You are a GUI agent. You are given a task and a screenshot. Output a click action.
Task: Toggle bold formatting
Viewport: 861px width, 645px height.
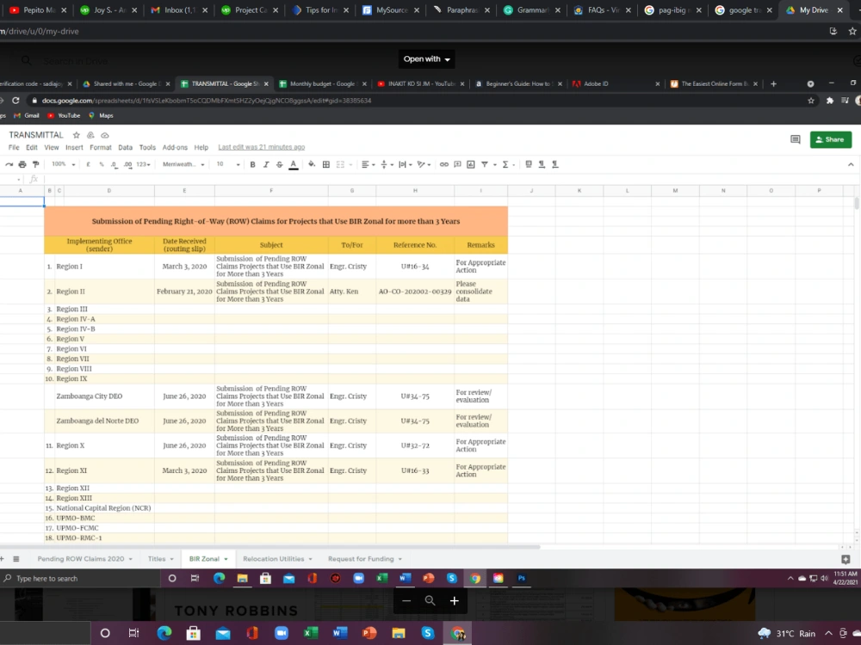point(252,164)
